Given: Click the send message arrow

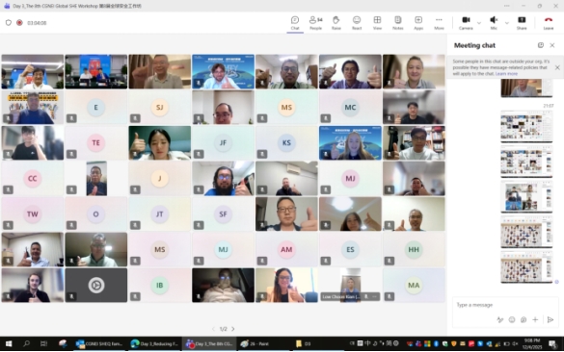Looking at the screenshot, I should (x=550, y=319).
